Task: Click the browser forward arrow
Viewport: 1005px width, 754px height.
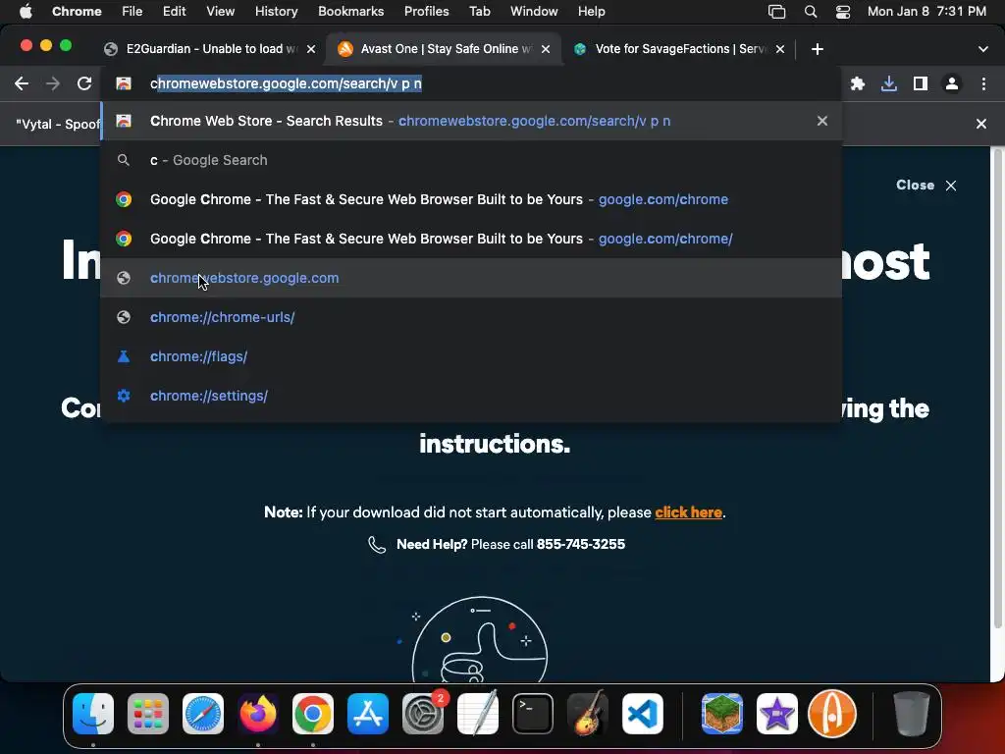Action: click(x=53, y=84)
